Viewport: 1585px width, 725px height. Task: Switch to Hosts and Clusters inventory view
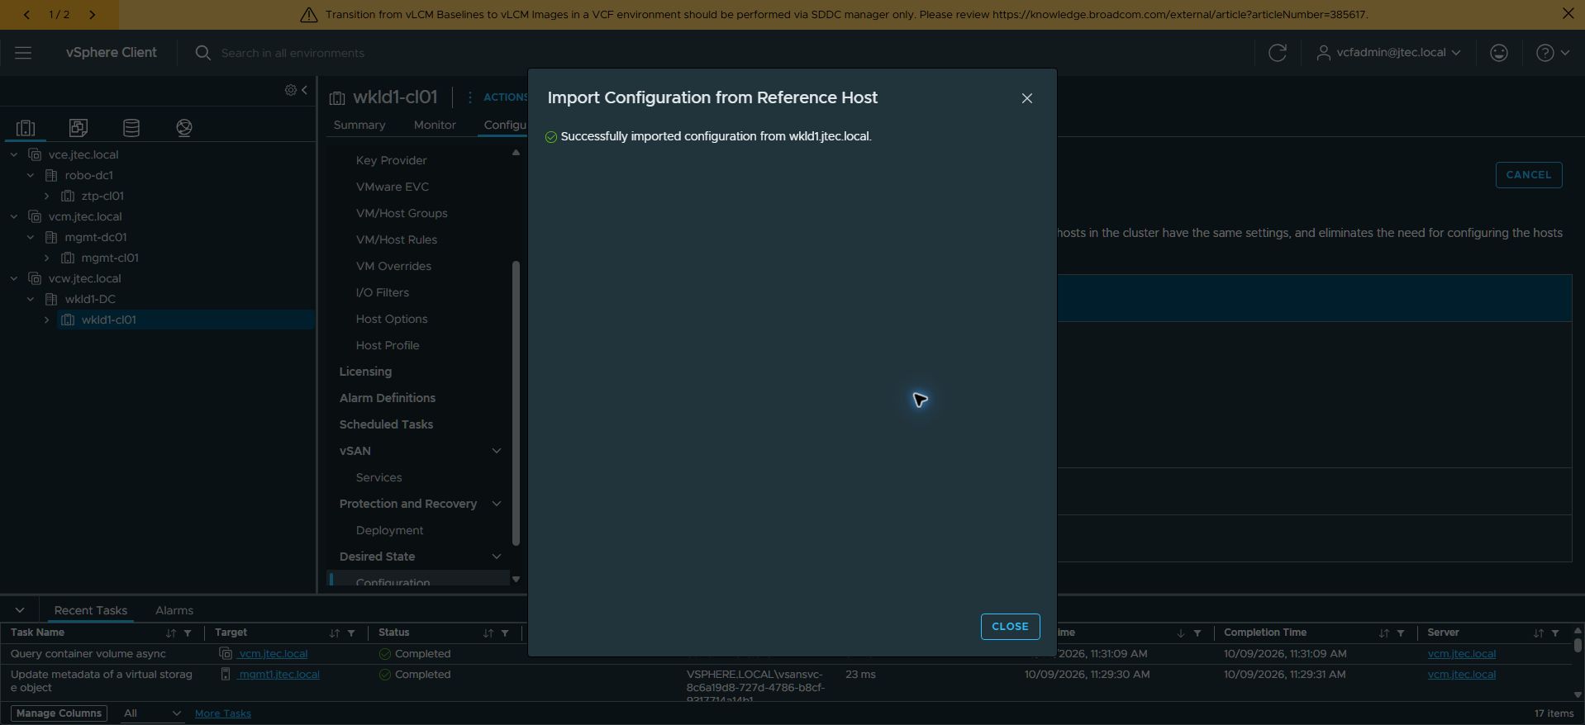(26, 128)
